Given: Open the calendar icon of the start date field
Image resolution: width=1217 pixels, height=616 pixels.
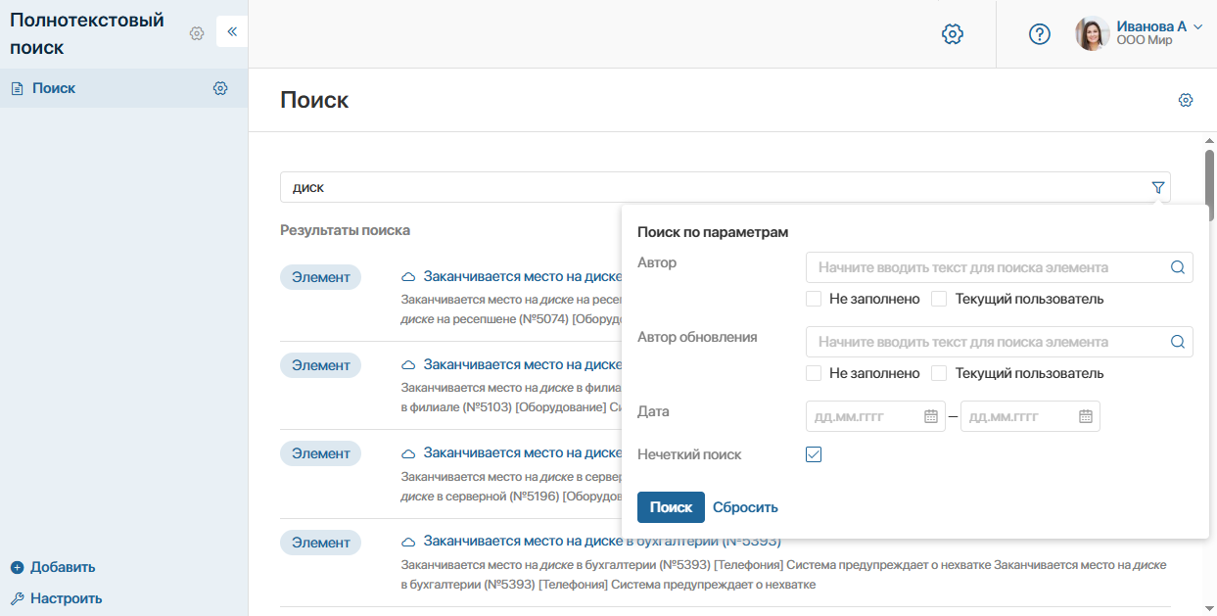Looking at the screenshot, I should click(931, 416).
